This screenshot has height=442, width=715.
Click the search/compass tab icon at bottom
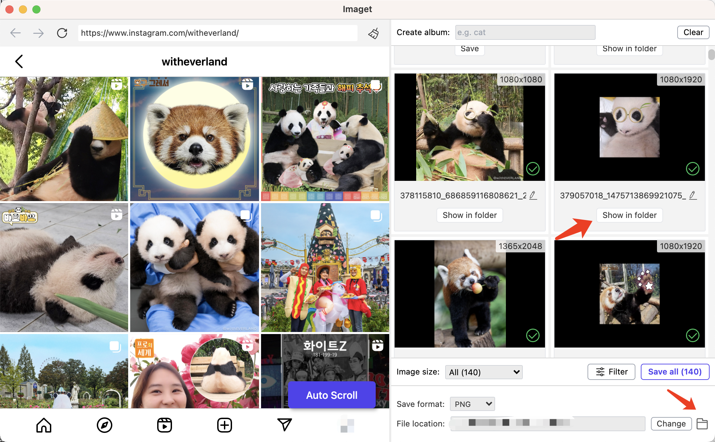point(104,425)
